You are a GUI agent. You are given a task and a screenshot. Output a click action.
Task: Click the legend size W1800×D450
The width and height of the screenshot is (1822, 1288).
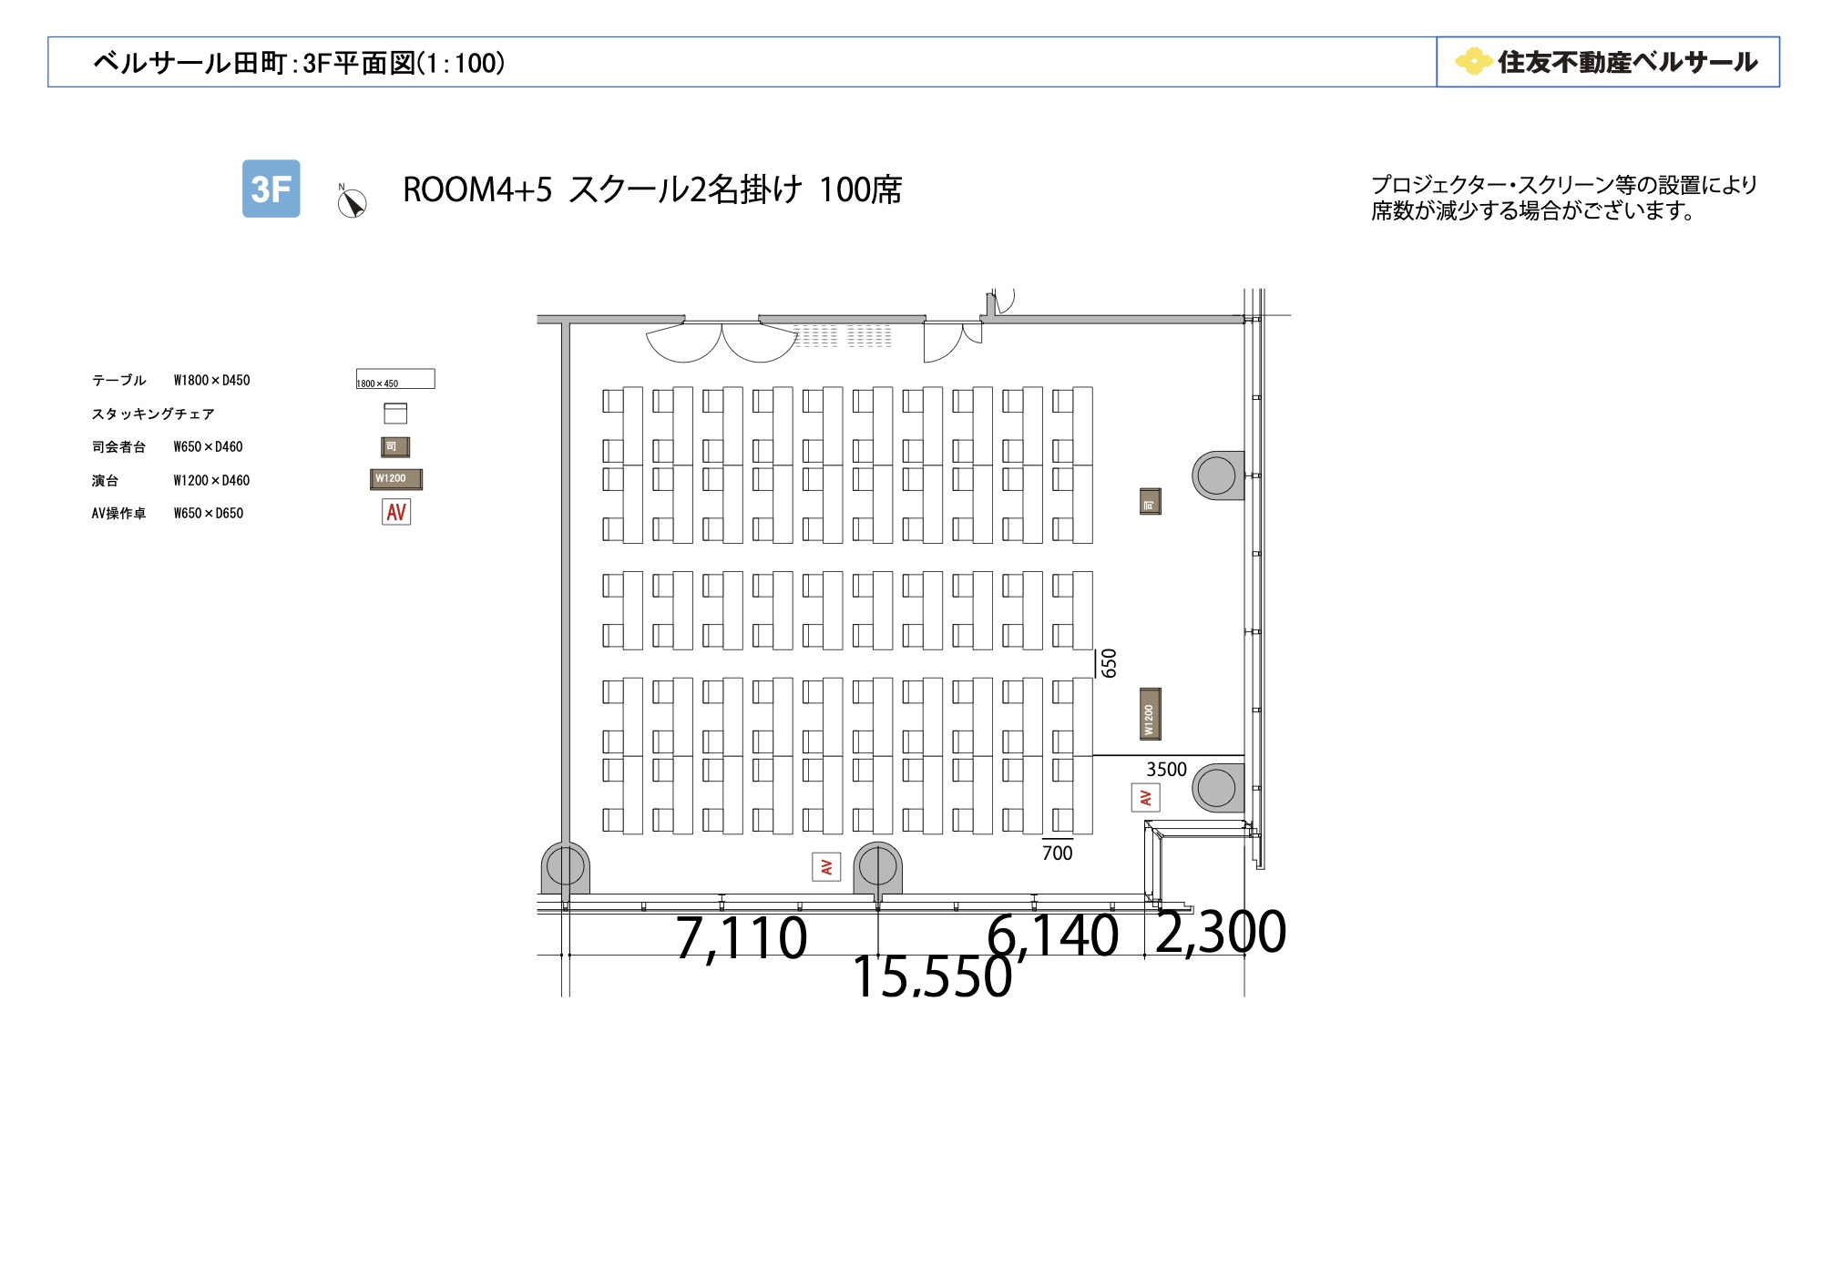click(211, 380)
